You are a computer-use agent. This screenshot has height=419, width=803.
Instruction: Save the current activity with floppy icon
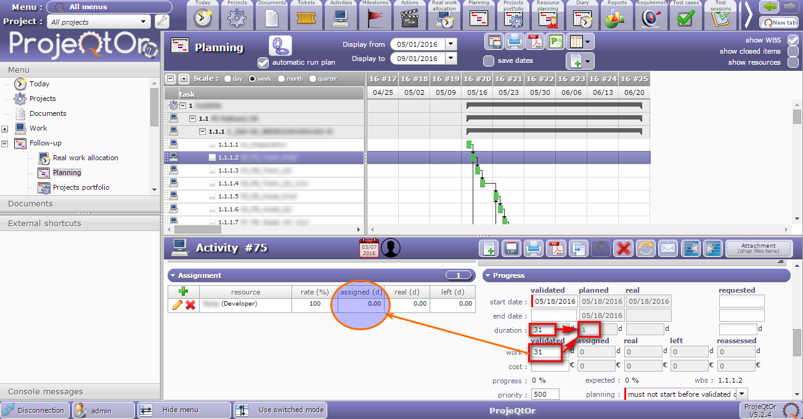tap(511, 248)
